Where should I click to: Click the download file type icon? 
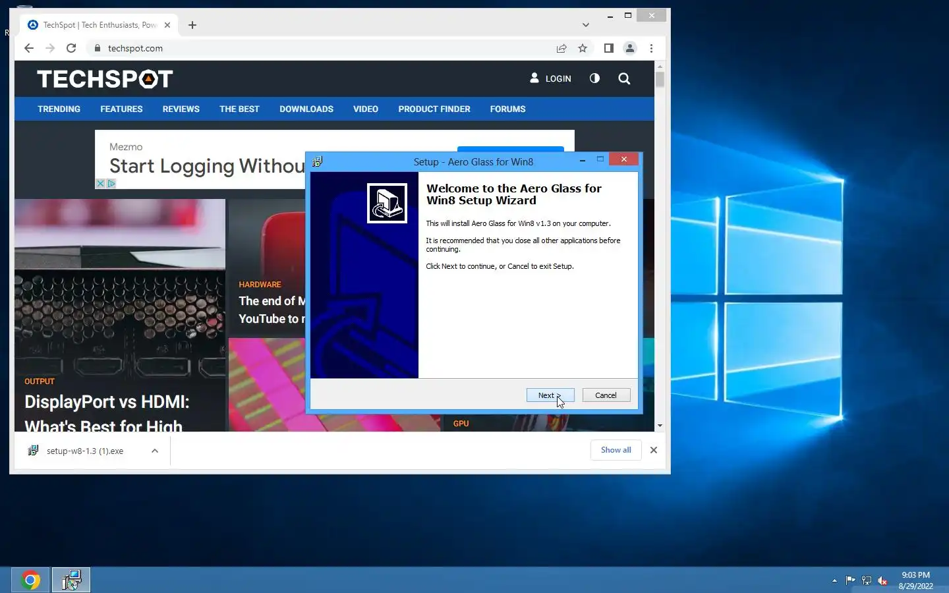click(33, 451)
